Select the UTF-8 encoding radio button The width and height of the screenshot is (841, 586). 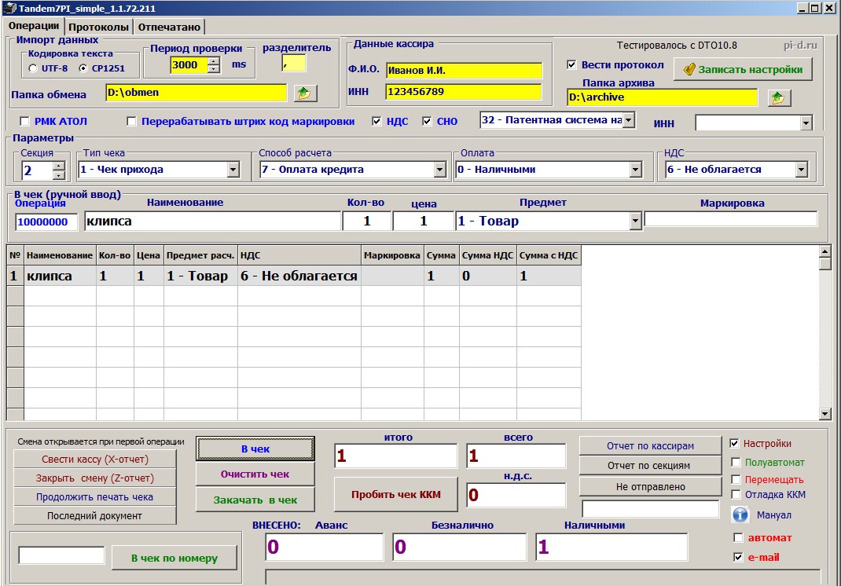33,68
